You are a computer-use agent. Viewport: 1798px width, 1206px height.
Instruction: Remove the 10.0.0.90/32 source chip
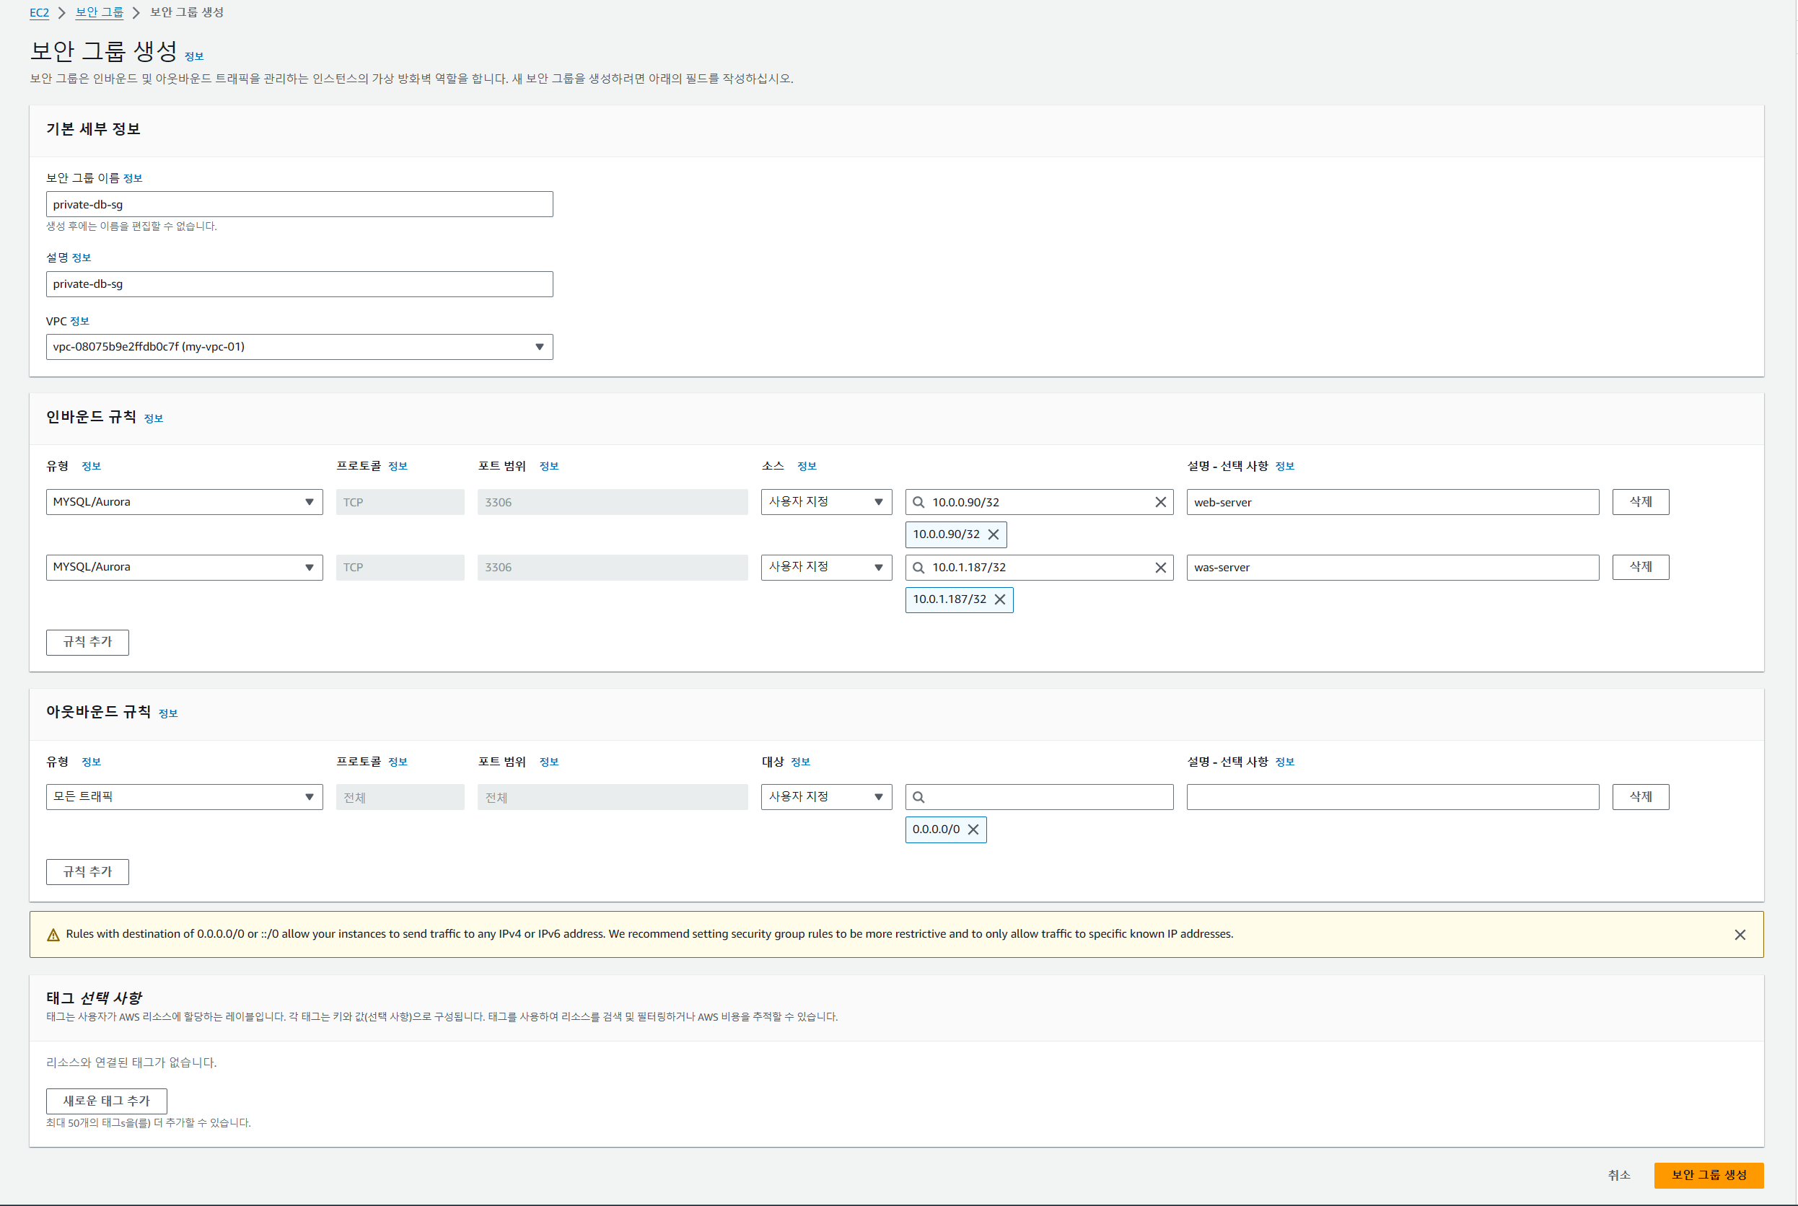994,534
